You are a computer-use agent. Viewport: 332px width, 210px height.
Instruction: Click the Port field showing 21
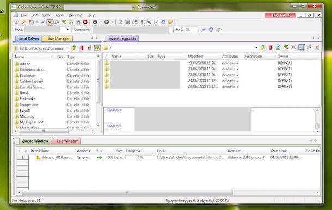(191, 29)
